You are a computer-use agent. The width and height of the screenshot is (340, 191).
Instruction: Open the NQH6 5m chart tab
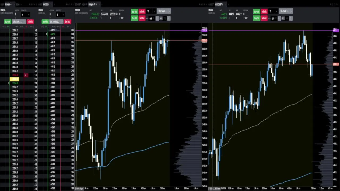[85, 5]
